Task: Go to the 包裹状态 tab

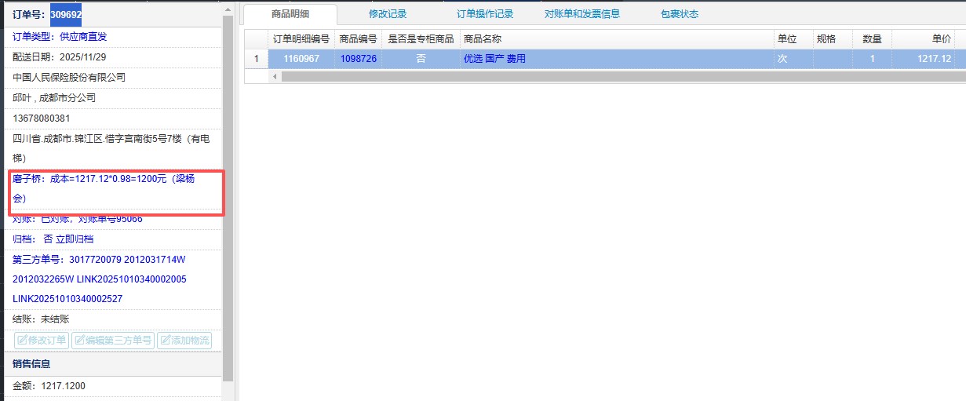Action: pyautogui.click(x=680, y=14)
